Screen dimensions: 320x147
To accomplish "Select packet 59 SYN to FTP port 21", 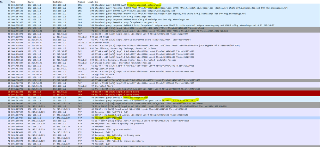I will pyautogui.click(x=160, y=103).
